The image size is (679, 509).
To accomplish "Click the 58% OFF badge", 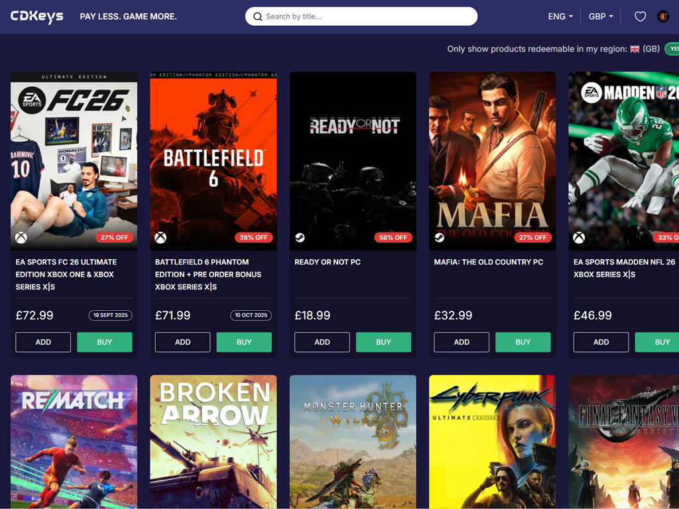I will tap(393, 238).
